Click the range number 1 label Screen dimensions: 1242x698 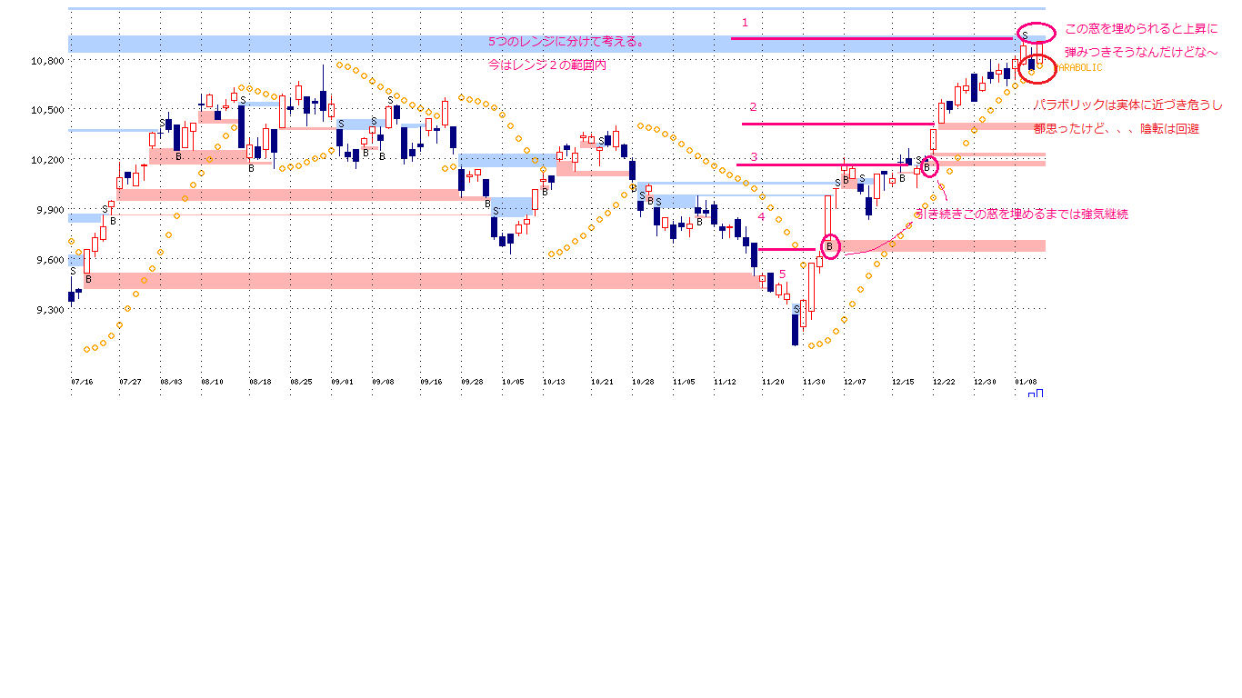coord(745,23)
